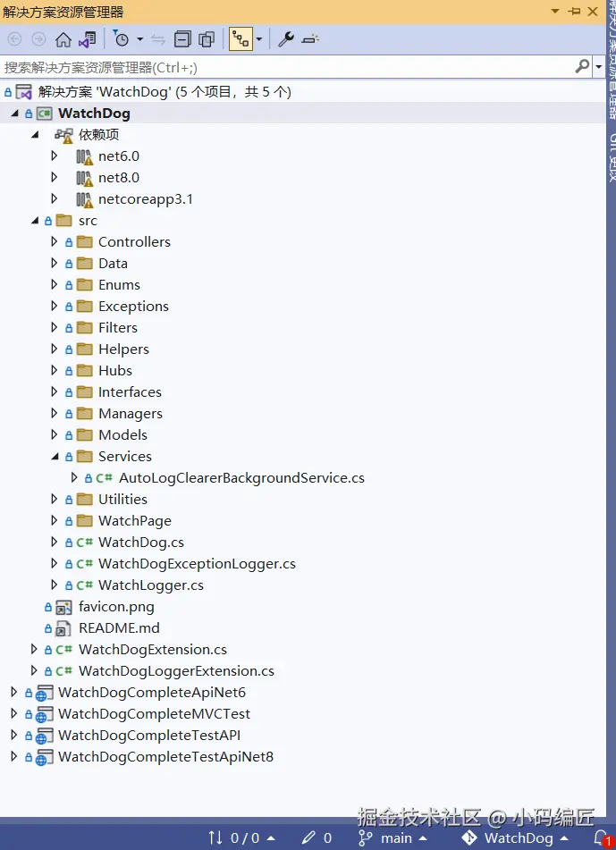
Task: Open the panel window position dropdown arrow
Action: 555,11
